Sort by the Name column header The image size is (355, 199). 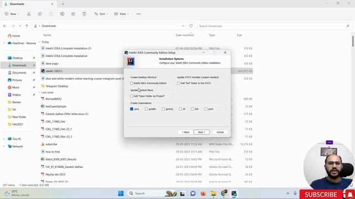point(47,35)
